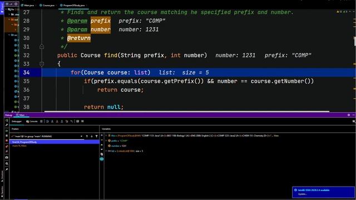Click the orange @return Javadoc tag
This screenshot has width=356, height=200.
click(x=79, y=38)
